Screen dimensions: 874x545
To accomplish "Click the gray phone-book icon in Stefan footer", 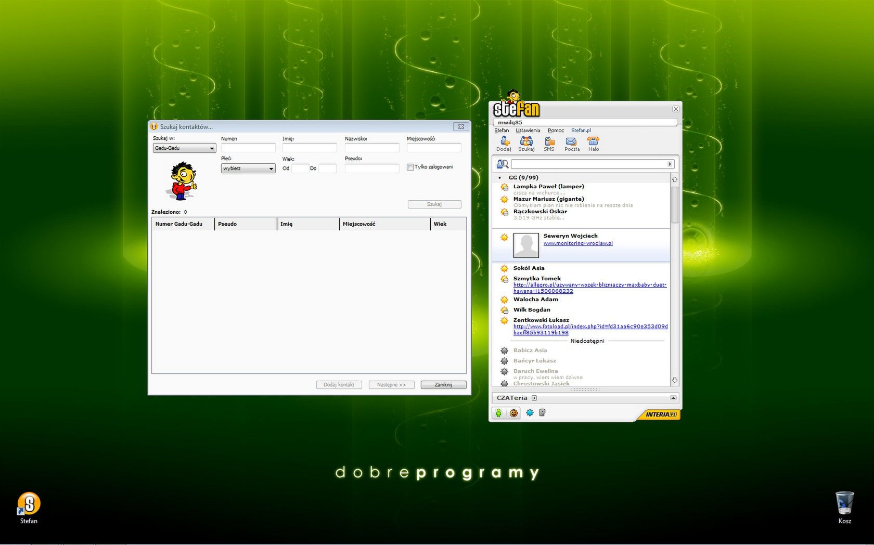I will (542, 413).
